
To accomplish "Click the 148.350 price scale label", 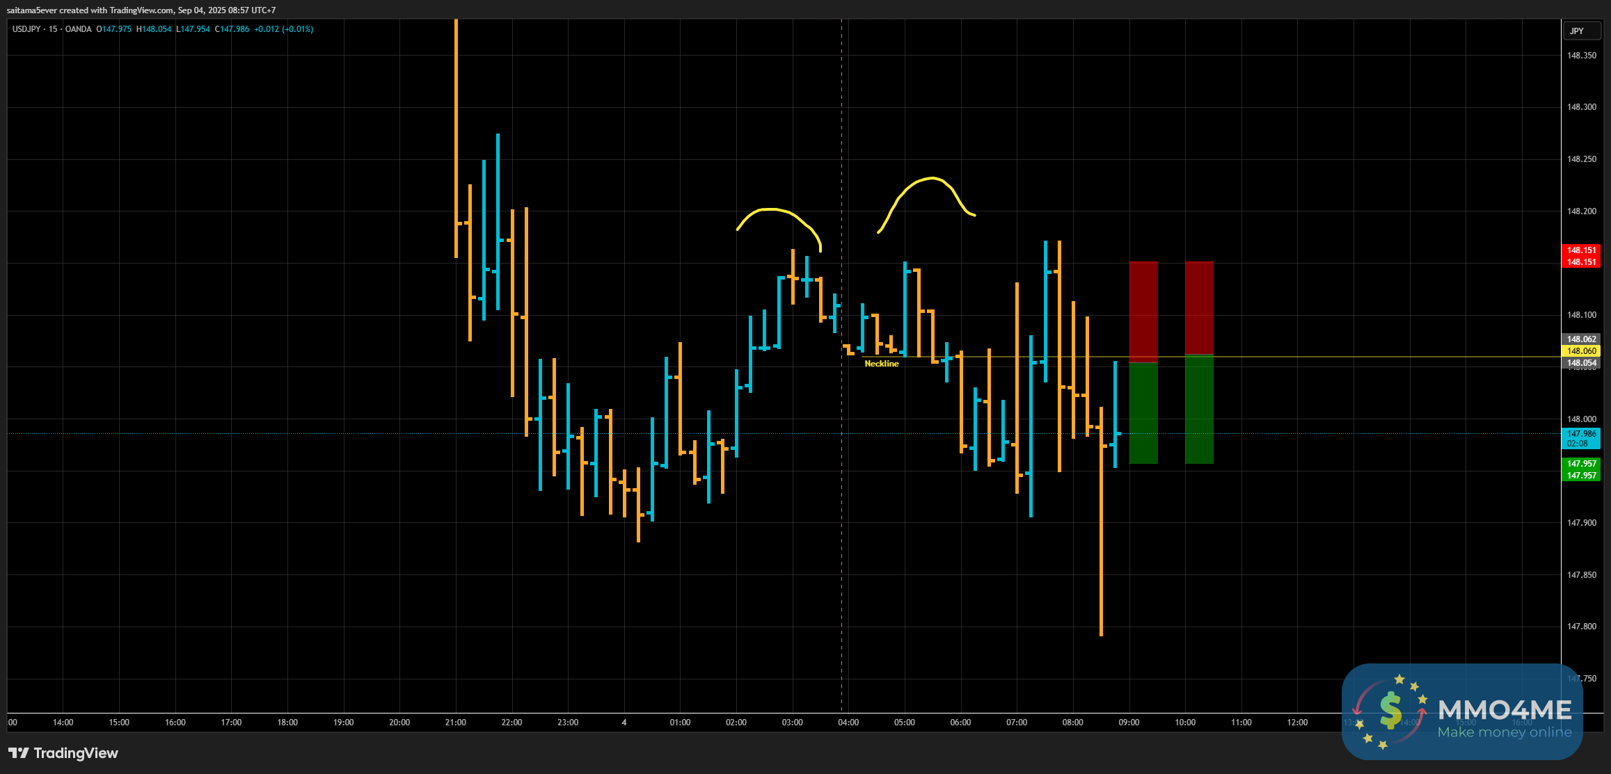I will 1581,56.
